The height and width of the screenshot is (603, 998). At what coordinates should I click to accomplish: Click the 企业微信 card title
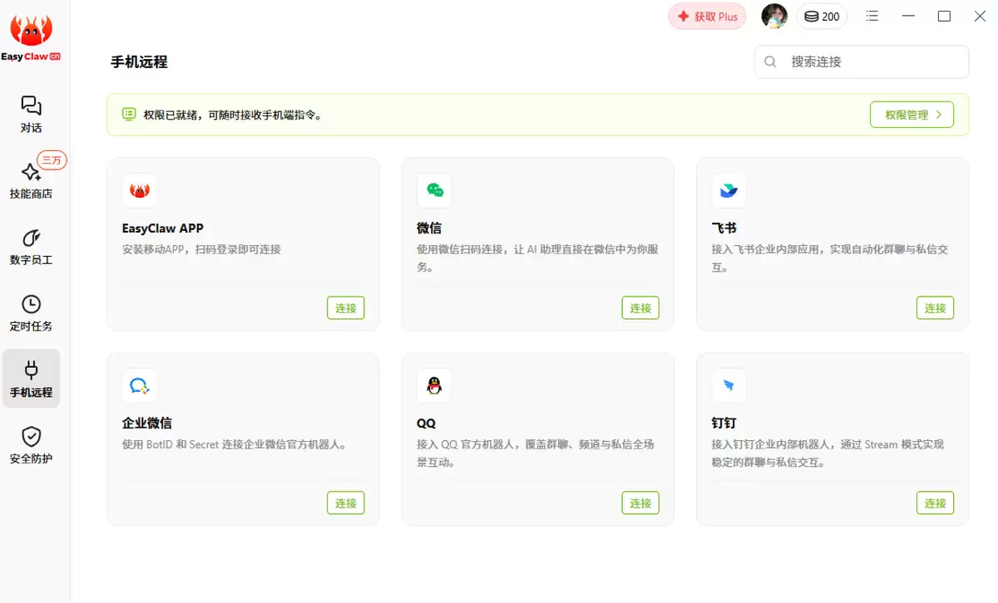pos(147,423)
